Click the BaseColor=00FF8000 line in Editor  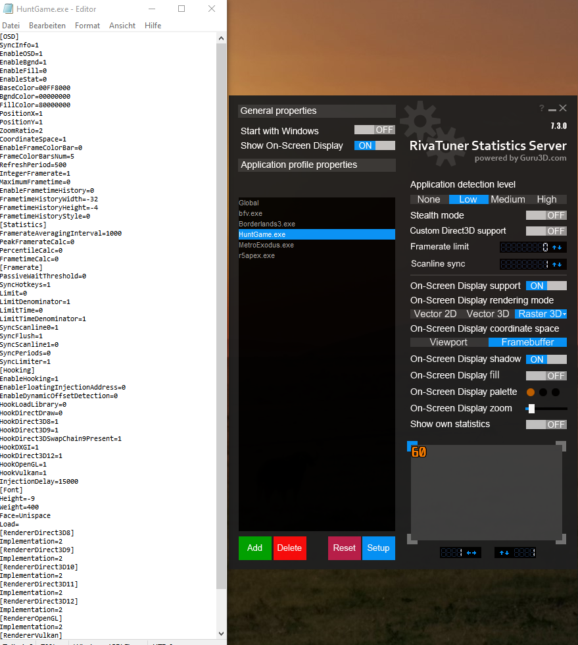[x=36, y=88]
